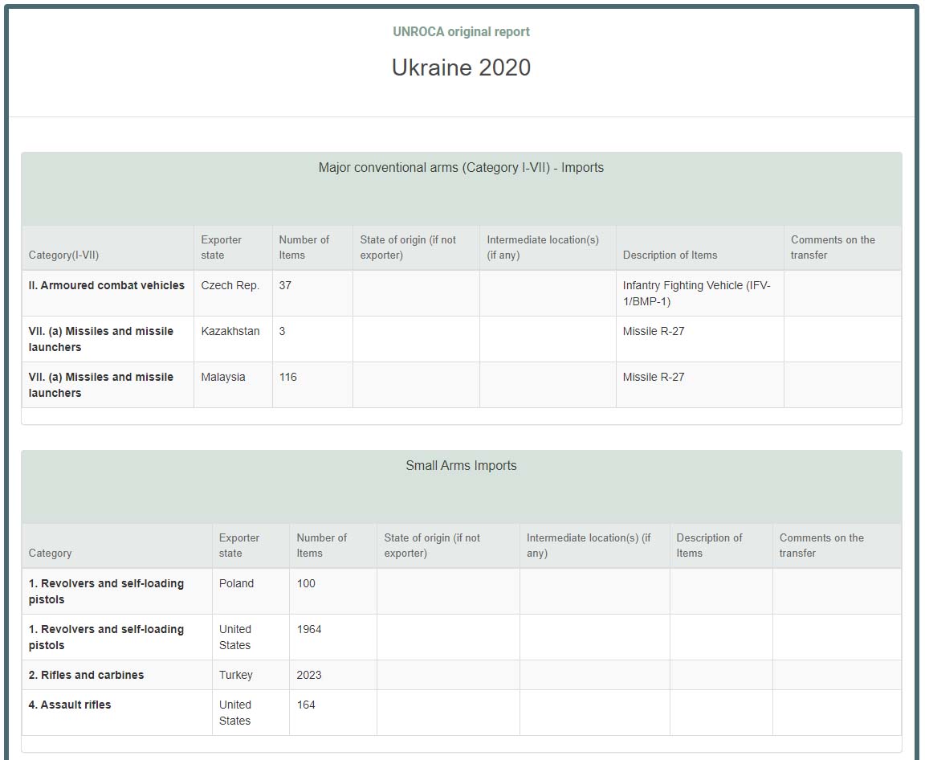The width and height of the screenshot is (925, 760).
Task: Select the Kazakhstan exporter cell
Action: coord(230,332)
